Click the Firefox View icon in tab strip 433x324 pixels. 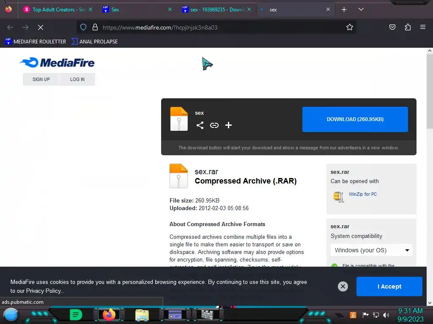[8, 9]
